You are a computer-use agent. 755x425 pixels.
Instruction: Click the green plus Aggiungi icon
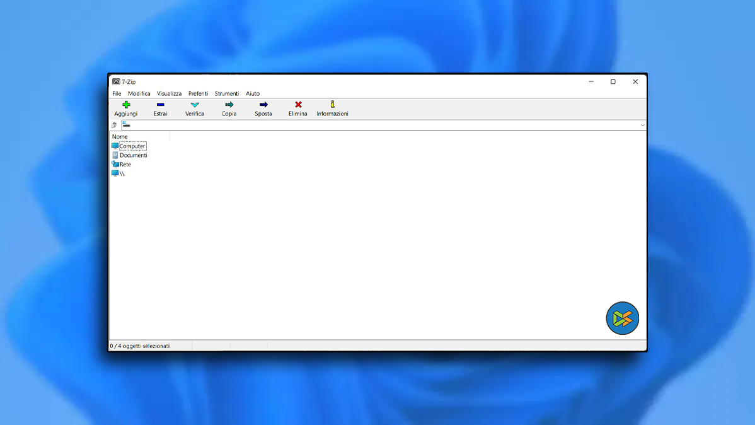(x=126, y=105)
